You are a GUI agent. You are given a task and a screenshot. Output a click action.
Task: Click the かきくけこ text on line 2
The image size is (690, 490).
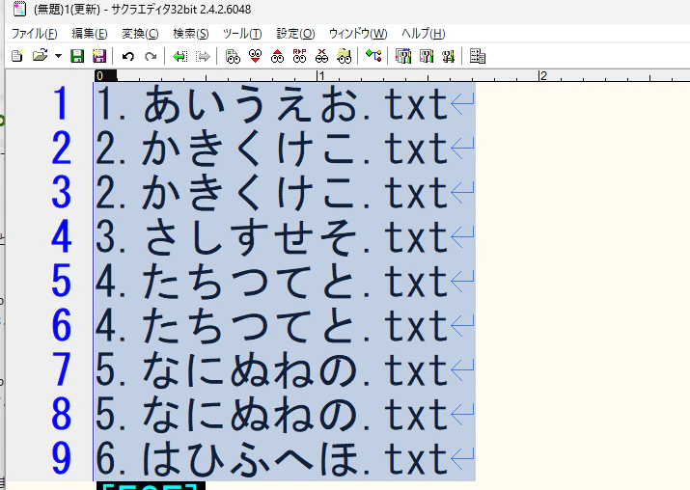tap(249, 149)
